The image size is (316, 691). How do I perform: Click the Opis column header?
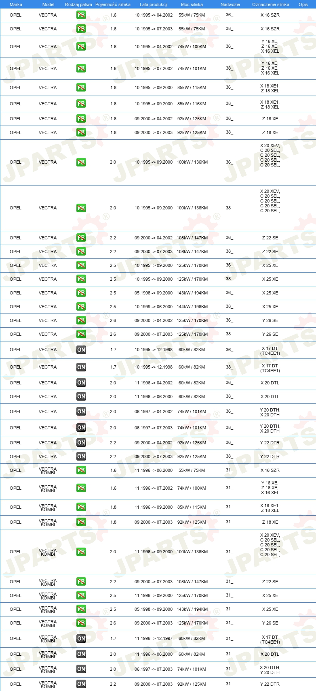click(x=303, y=4)
